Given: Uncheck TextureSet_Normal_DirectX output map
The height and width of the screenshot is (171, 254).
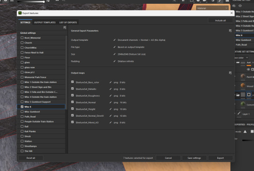Looking at the screenshot, I should point(72,116).
